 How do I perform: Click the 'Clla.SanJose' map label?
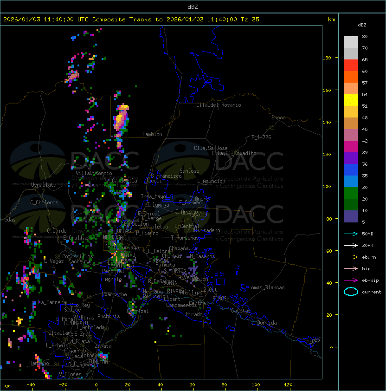tap(211, 148)
